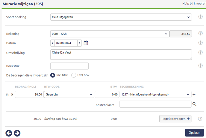Open the Hulp bij invoeren link
This screenshot has width=206, height=138.
(x=194, y=3)
